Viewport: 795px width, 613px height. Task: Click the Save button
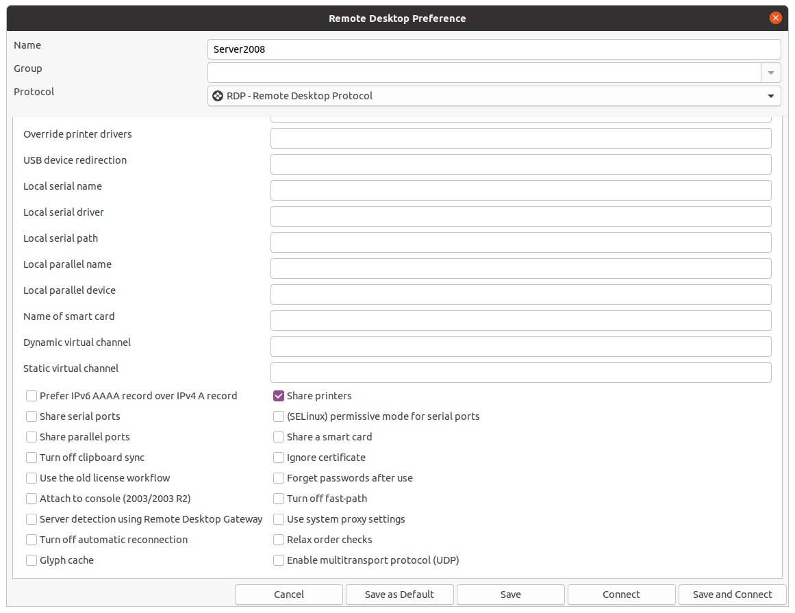tap(511, 595)
